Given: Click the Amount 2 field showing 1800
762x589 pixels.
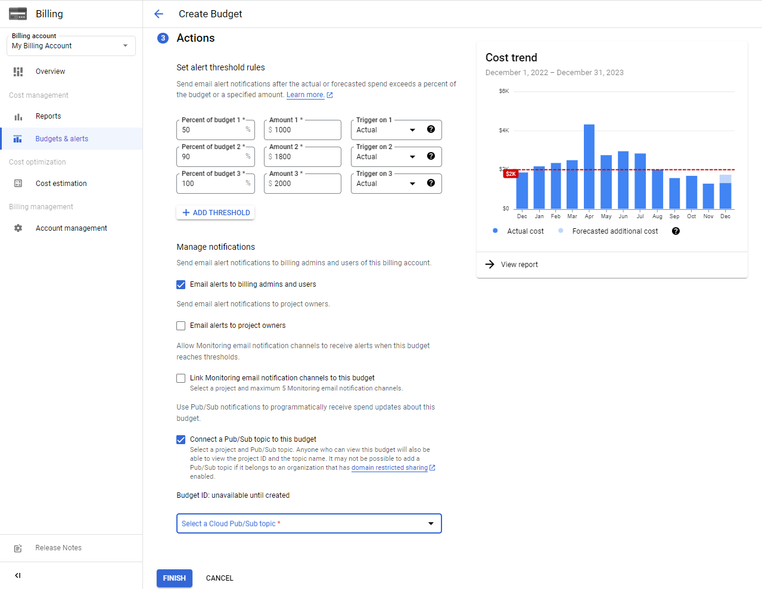Looking at the screenshot, I should [303, 157].
